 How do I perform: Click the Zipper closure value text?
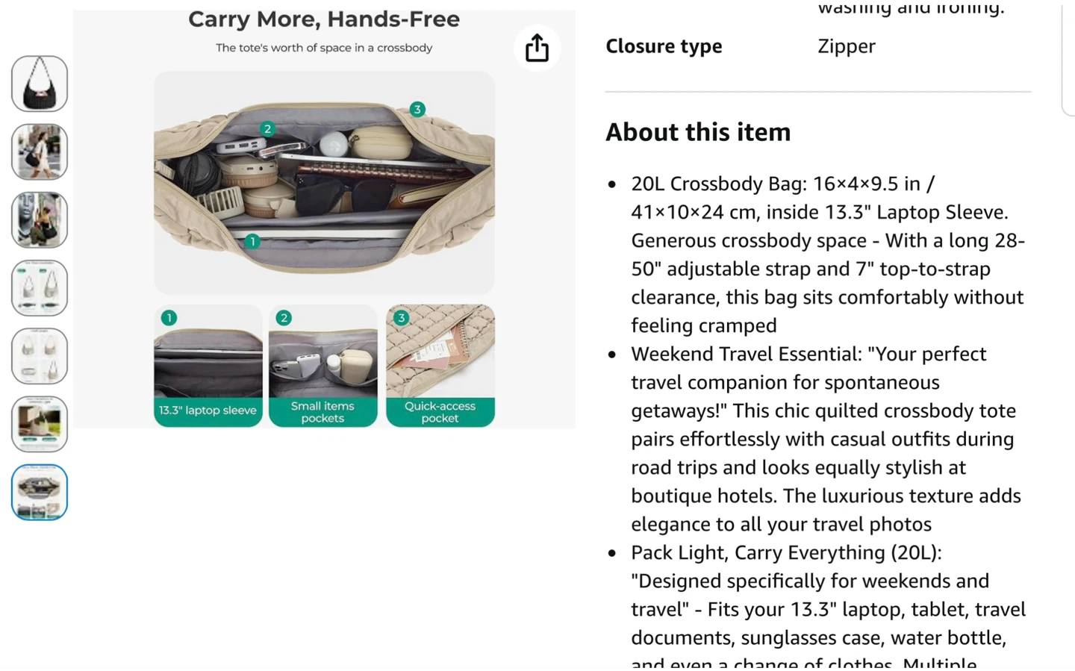click(847, 46)
